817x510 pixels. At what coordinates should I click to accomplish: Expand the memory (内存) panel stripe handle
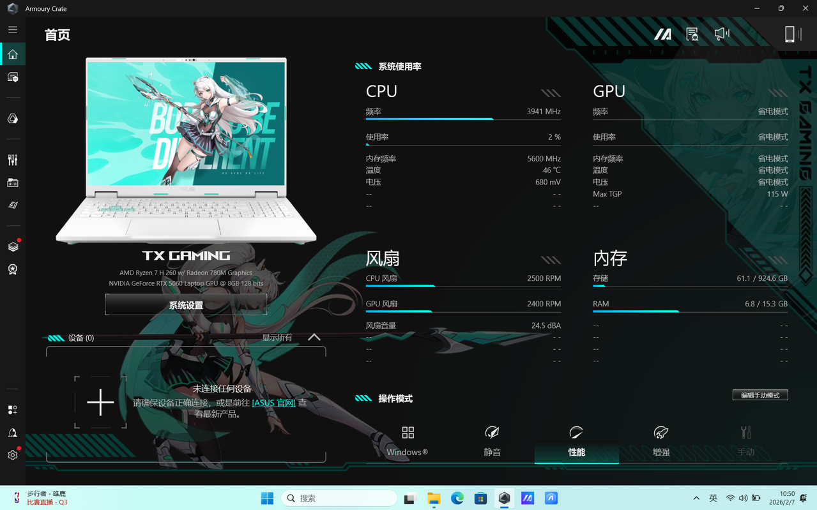point(777,260)
